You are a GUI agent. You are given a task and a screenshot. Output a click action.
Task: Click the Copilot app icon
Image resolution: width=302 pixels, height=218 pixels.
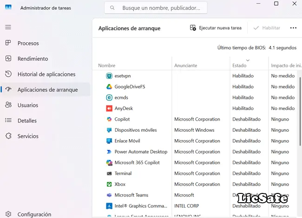(x=109, y=119)
